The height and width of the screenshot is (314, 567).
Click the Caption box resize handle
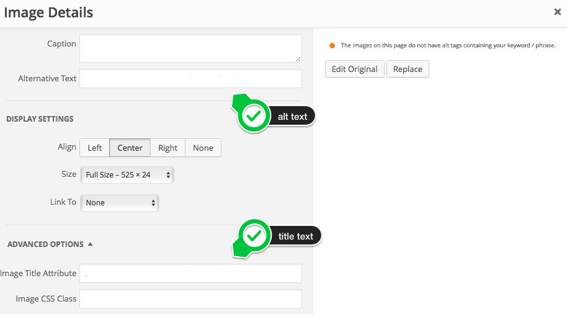pos(298,59)
